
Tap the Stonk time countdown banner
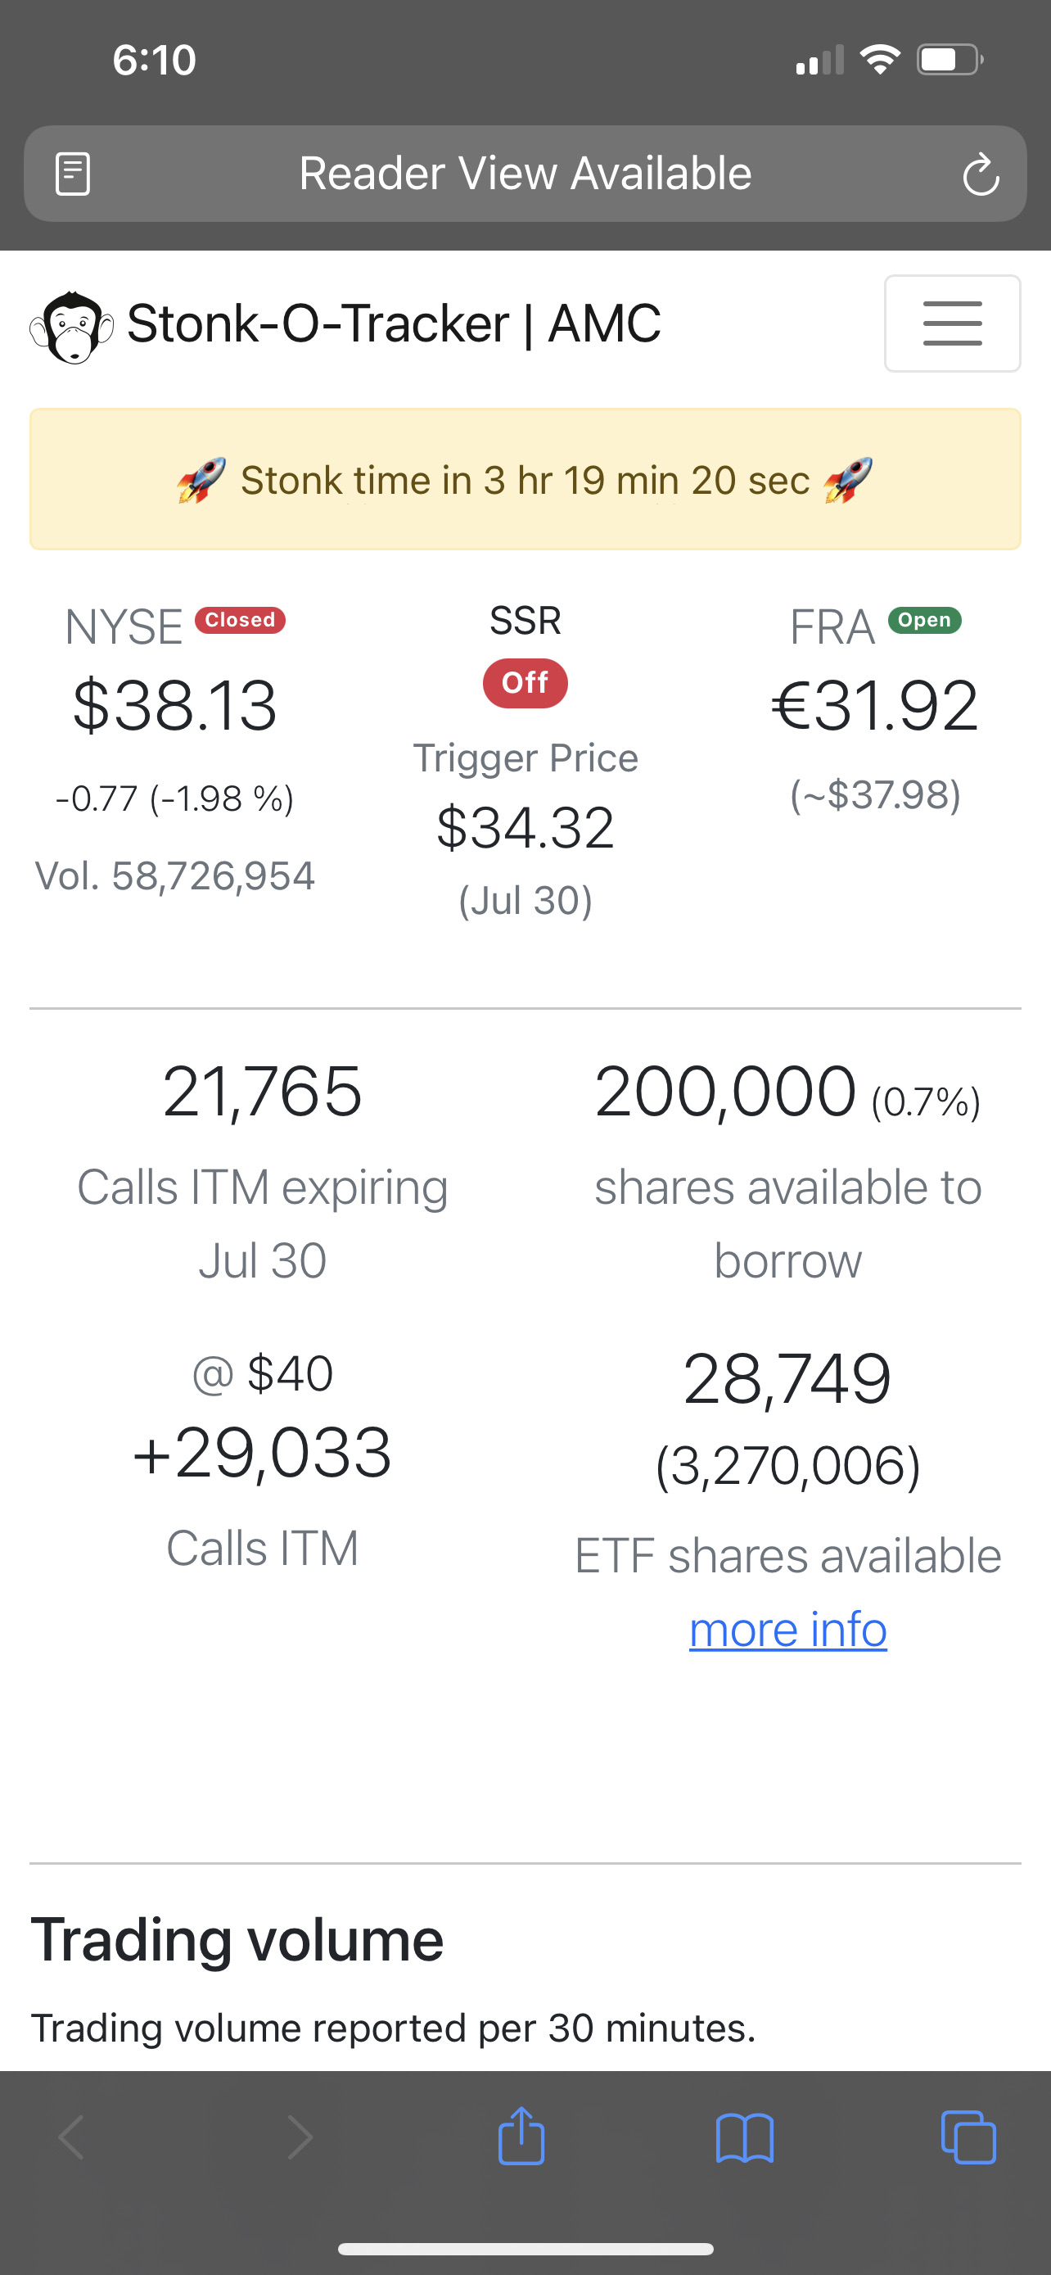click(525, 480)
